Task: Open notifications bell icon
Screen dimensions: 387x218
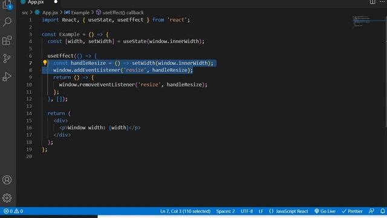Action: click(x=382, y=211)
